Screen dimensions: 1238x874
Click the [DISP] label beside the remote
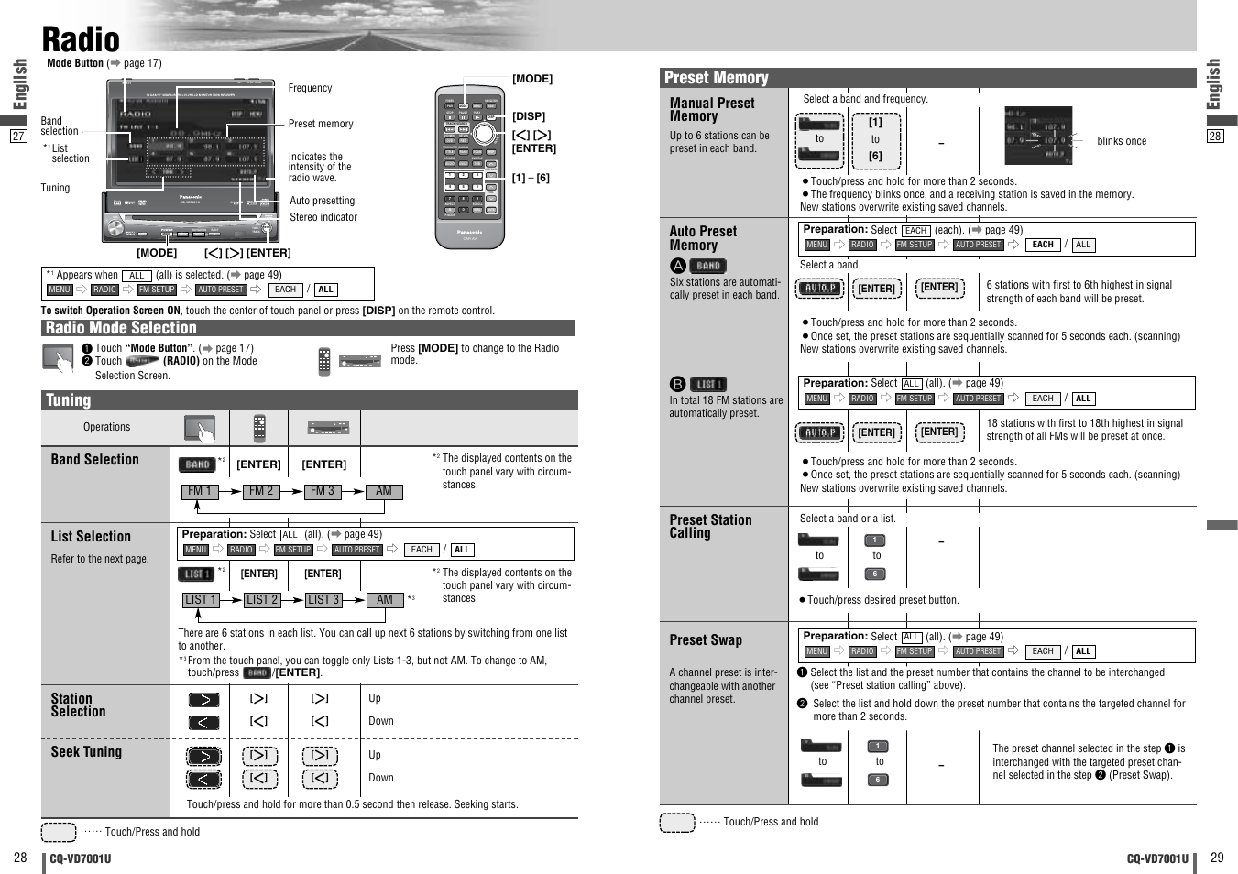click(x=529, y=116)
